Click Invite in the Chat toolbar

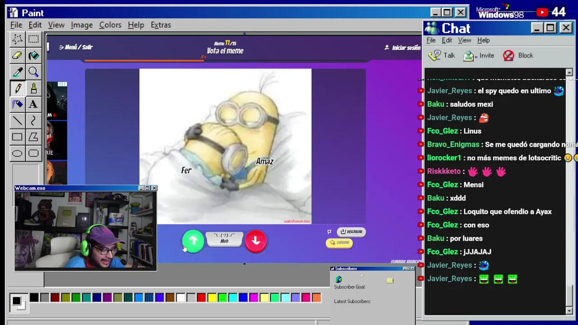(x=479, y=56)
